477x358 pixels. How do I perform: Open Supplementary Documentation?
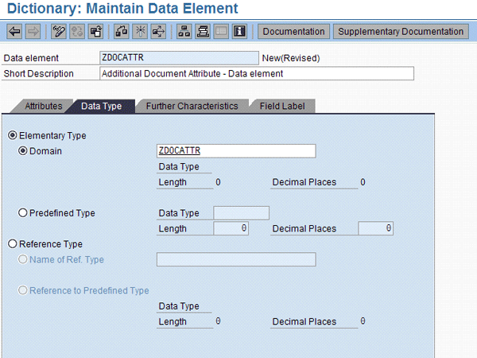(401, 32)
